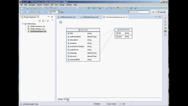Screen dimensions: 188x106
Task: Click the forward navigation yellow arrow
Action: coord(36,12)
